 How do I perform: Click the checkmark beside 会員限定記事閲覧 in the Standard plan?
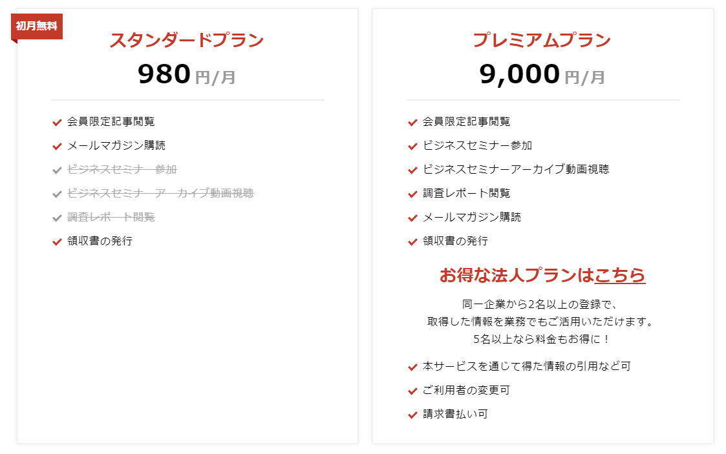[57, 122]
